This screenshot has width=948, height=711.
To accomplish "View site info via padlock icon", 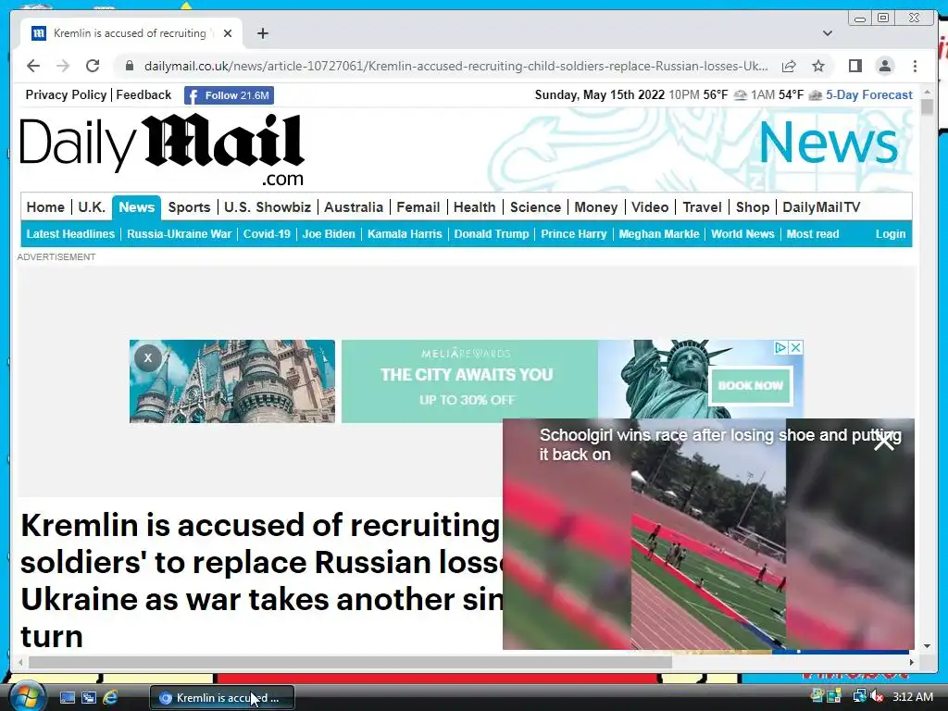I will [129, 66].
